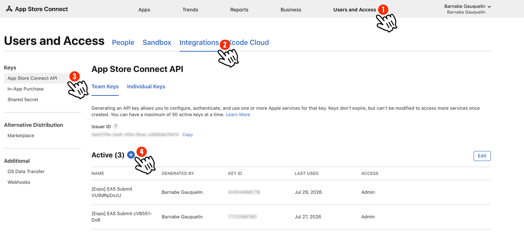
Task: Click Last Used date Jul 27, 2026
Action: pyautogui.click(x=308, y=217)
